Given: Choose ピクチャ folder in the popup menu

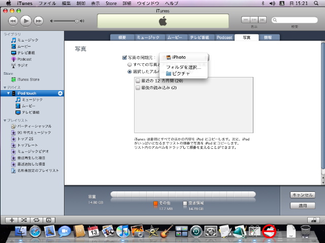Looking at the screenshot, I should point(183,73).
